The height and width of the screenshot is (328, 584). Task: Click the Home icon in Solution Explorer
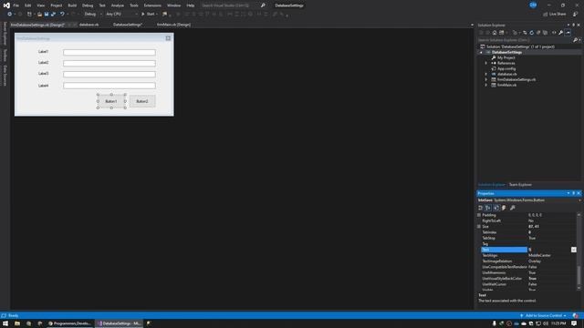(495, 33)
